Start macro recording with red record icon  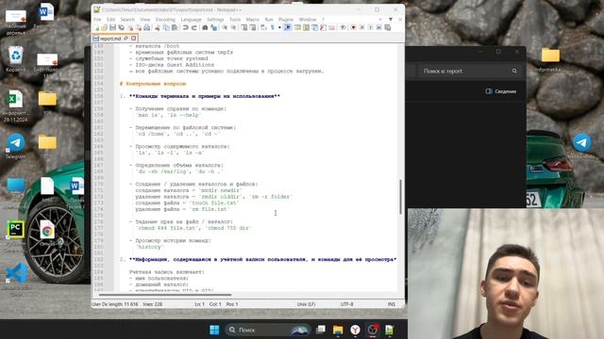(354, 27)
